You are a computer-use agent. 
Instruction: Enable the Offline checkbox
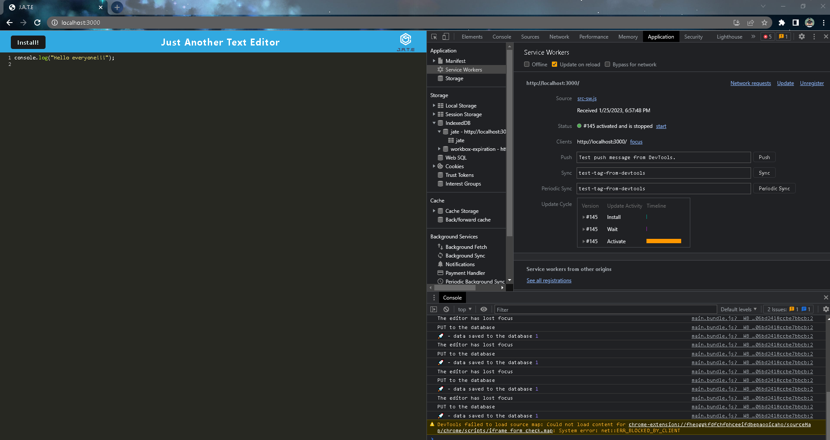[528, 64]
